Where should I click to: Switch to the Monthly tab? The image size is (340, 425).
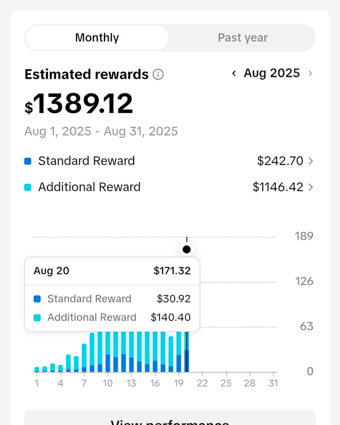point(97,38)
